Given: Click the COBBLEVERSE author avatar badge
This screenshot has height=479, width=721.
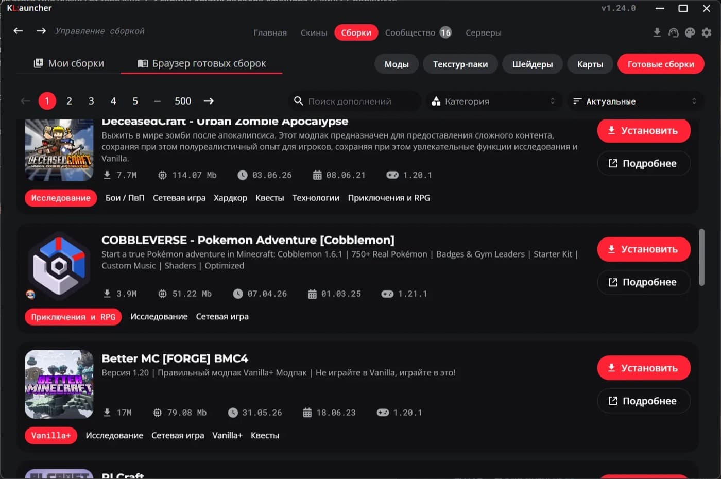Looking at the screenshot, I should (30, 294).
